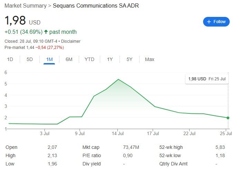This screenshot has height=172, width=248.
Task: Select the 5Y range tab
Action: click(130, 59)
